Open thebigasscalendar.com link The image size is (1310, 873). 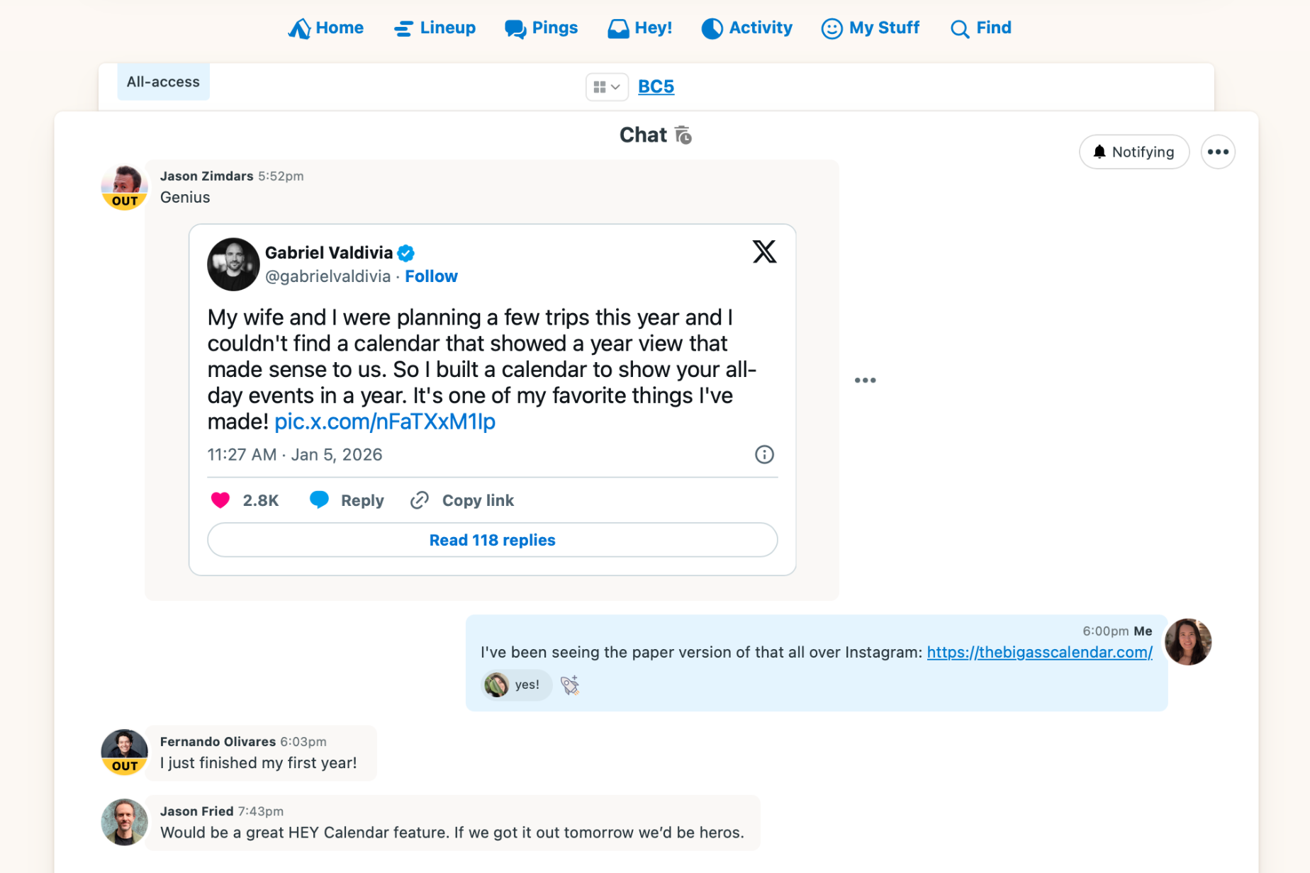pos(1039,652)
